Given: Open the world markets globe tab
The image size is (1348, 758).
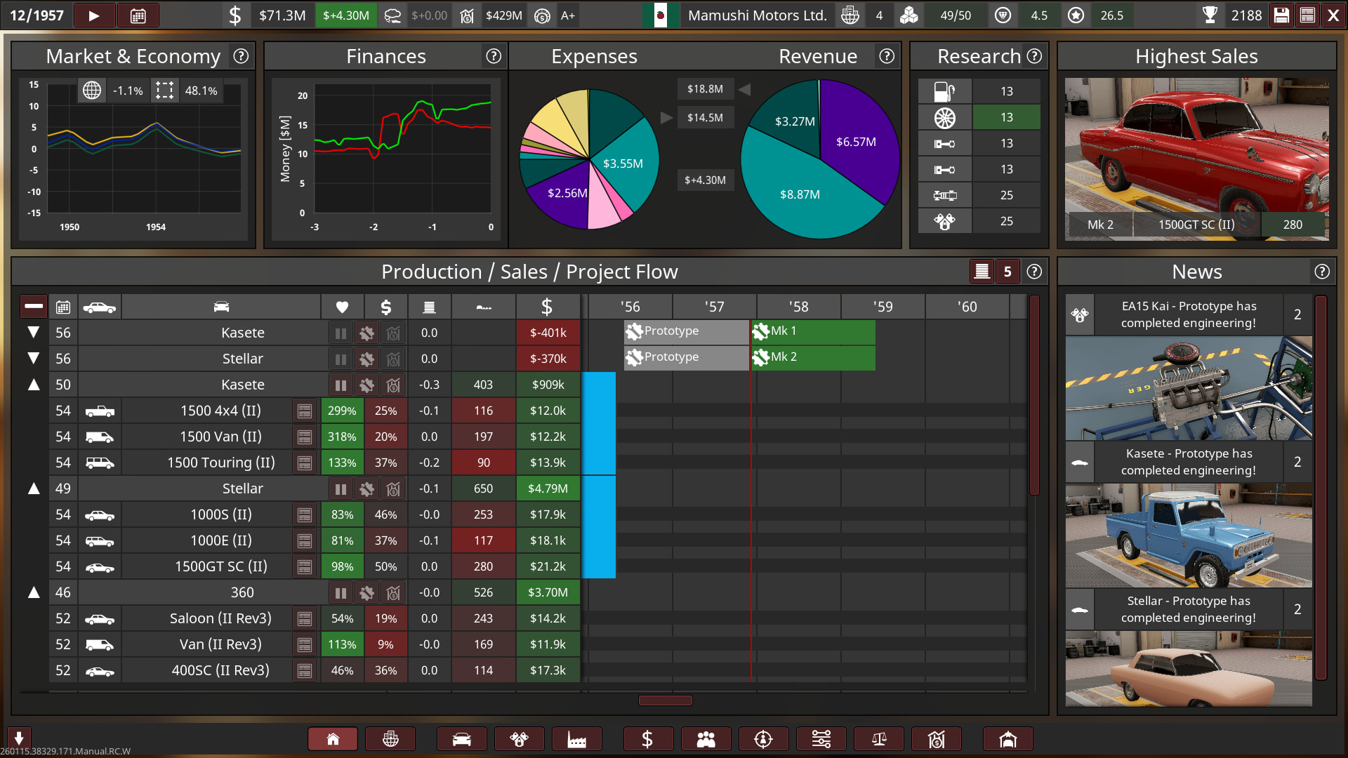Looking at the screenshot, I should click(x=390, y=739).
